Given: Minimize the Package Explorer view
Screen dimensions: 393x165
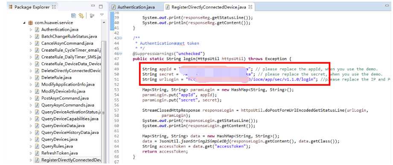Looking at the screenshot, I should (x=93, y=6).
